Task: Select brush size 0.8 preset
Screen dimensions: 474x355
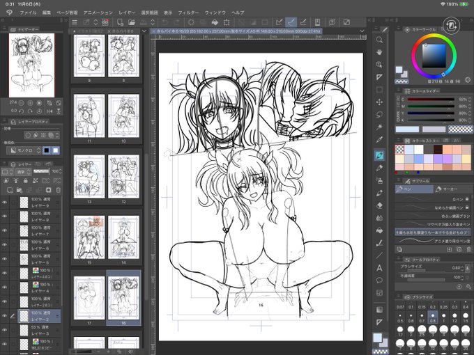Action: [433, 318]
